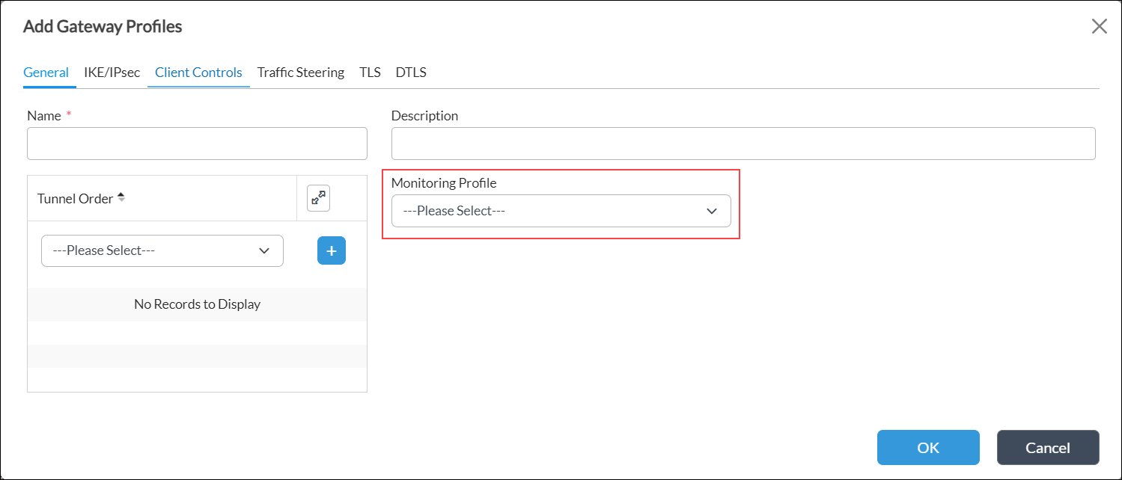Click the Tunnel Order column header
The height and width of the screenshot is (480, 1122).
point(75,199)
